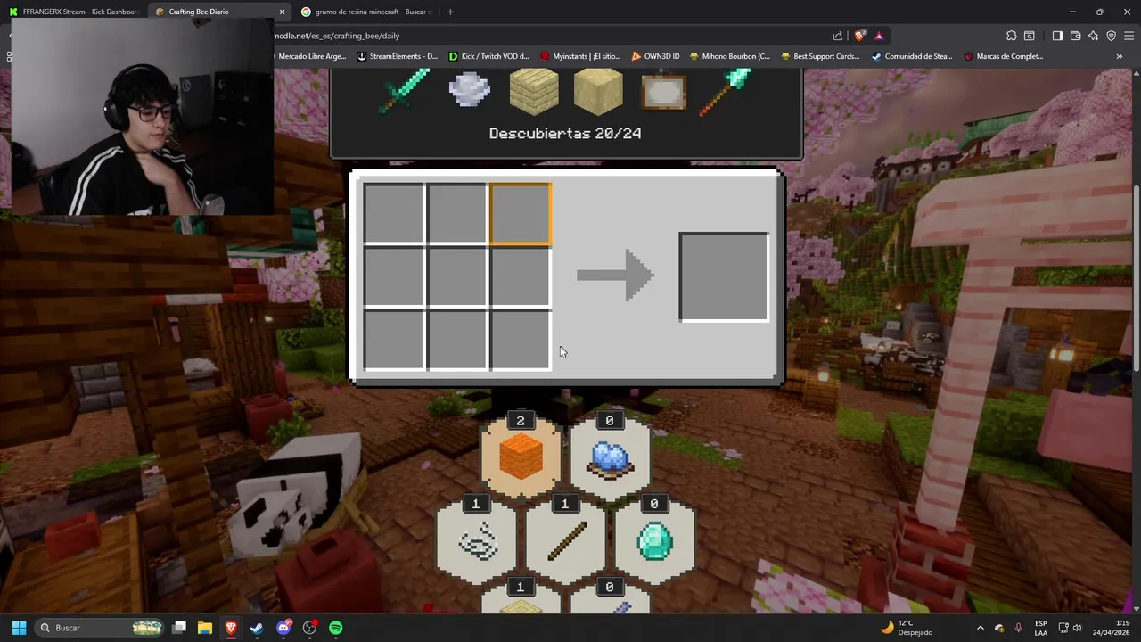Click the discovered smooth sand-colored block icon
The height and width of the screenshot is (642, 1141).
pos(598,92)
